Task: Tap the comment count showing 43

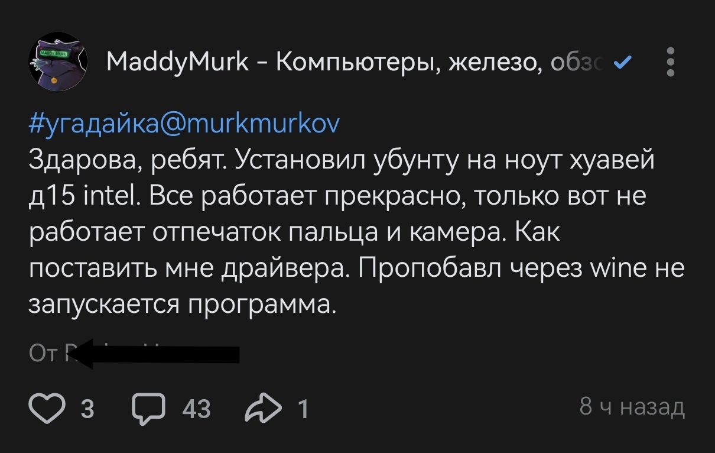Action: [196, 409]
